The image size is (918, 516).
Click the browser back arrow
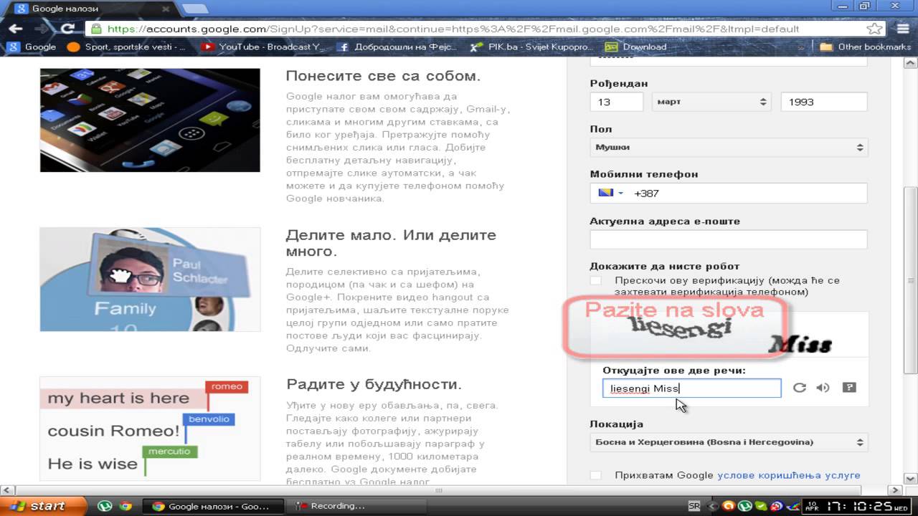(14, 29)
